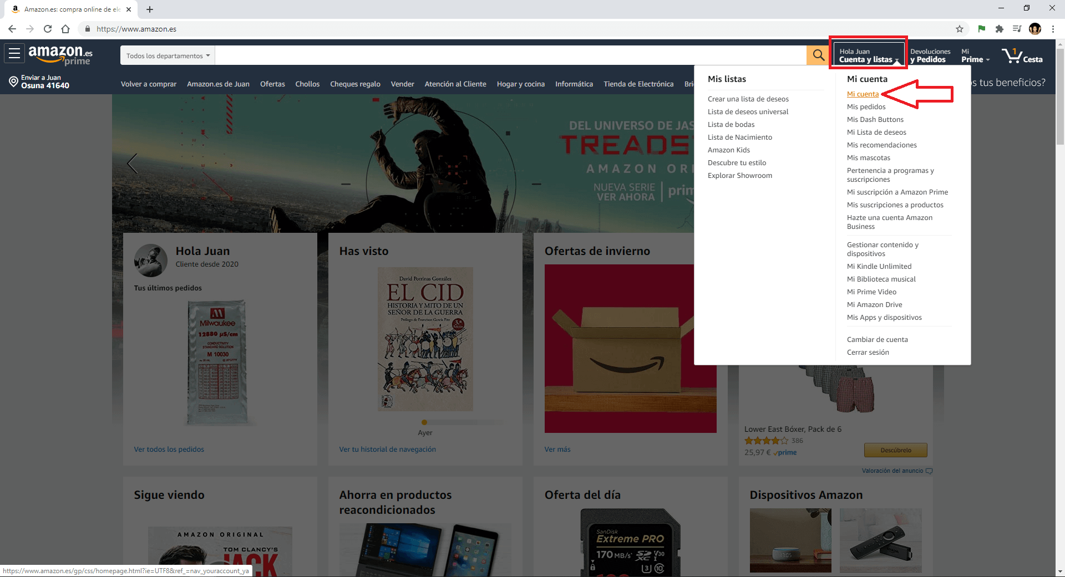Viewport: 1065px width, 577px height.
Task: Click Mi Kindle Unlimited
Action: 879,267
